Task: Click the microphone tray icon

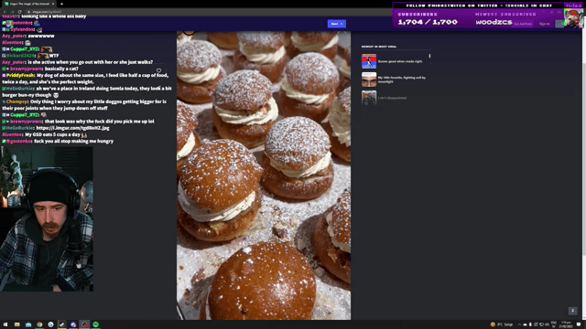Action: coord(530,324)
